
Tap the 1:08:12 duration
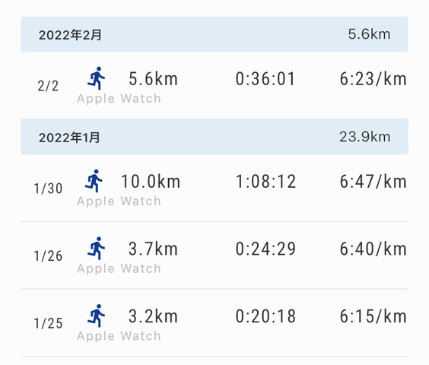click(x=265, y=182)
